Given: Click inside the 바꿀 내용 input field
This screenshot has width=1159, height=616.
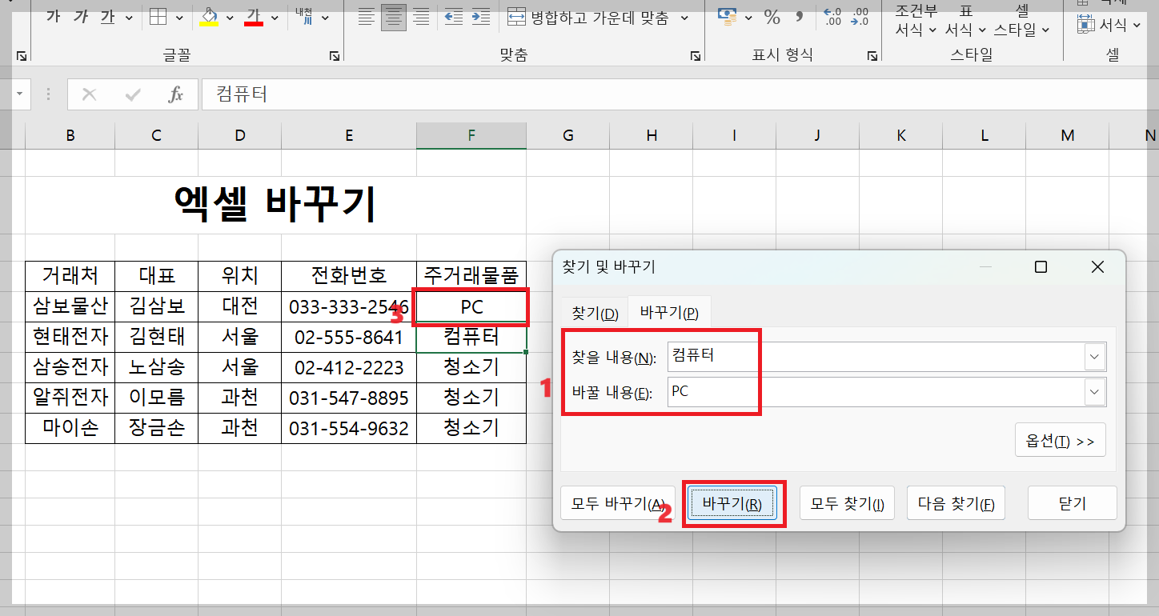Looking at the screenshot, I should pos(800,392).
